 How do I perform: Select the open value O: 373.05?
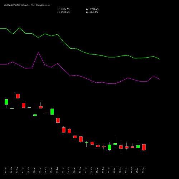(x=63, y=12)
